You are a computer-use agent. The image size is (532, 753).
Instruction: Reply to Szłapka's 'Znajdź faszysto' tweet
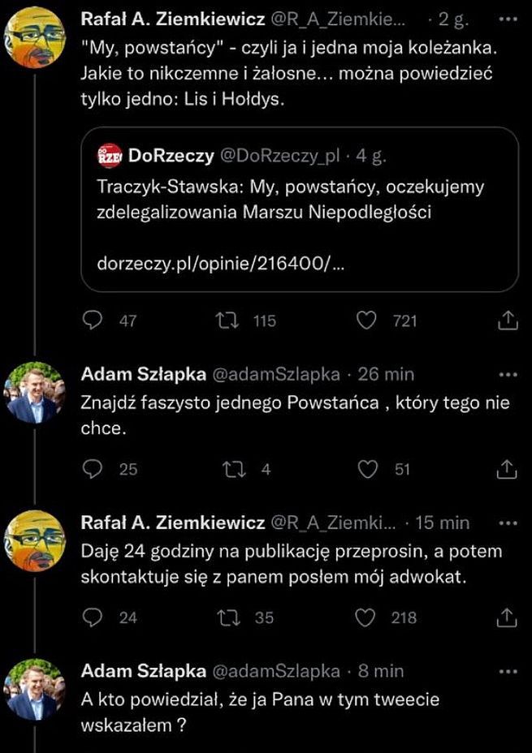93,469
